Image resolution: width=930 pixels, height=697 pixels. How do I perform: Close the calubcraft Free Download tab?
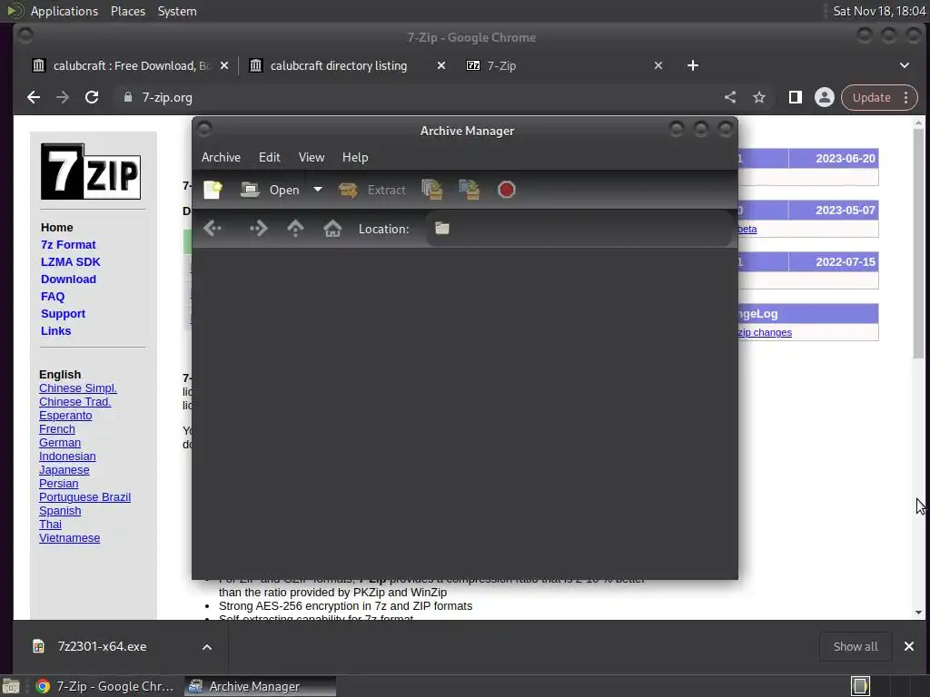223,65
